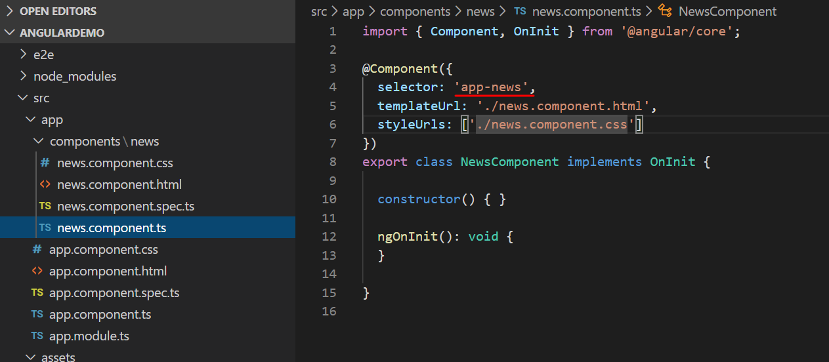Viewport: 829px width, 362px height.
Task: Click line number 1 in the gutter
Action: (x=333, y=31)
